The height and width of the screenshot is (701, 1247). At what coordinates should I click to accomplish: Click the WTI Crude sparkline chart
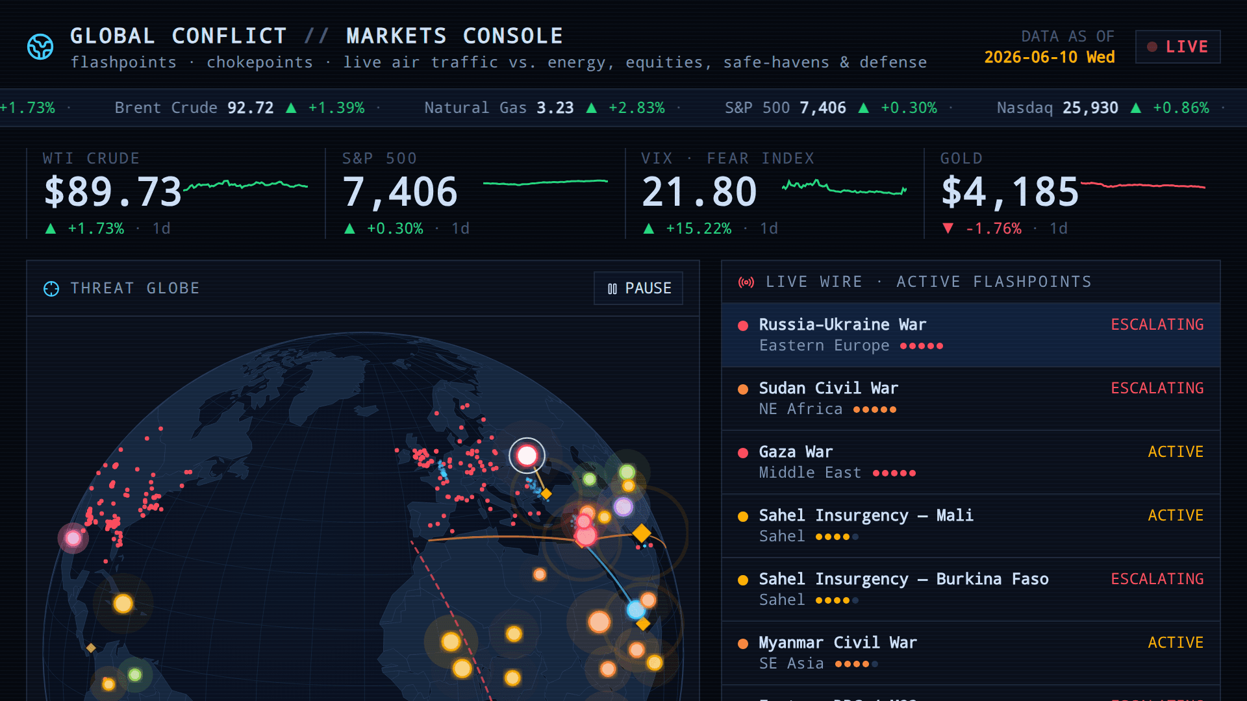pyautogui.click(x=246, y=186)
